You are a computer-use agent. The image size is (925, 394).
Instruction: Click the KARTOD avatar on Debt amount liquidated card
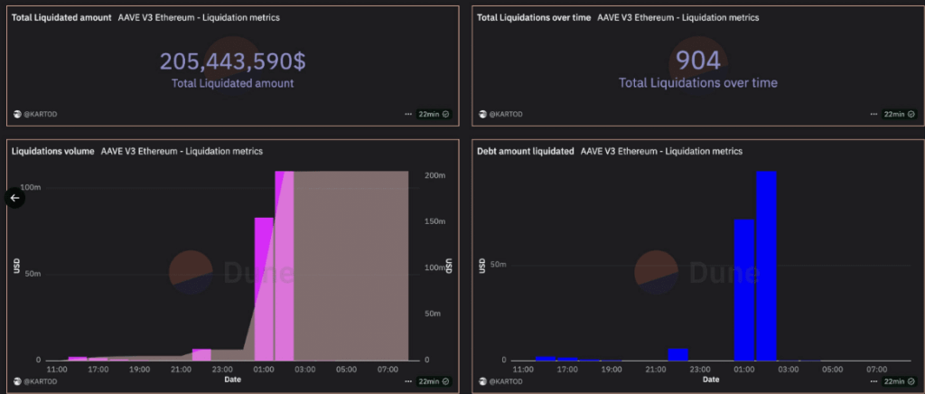point(482,381)
